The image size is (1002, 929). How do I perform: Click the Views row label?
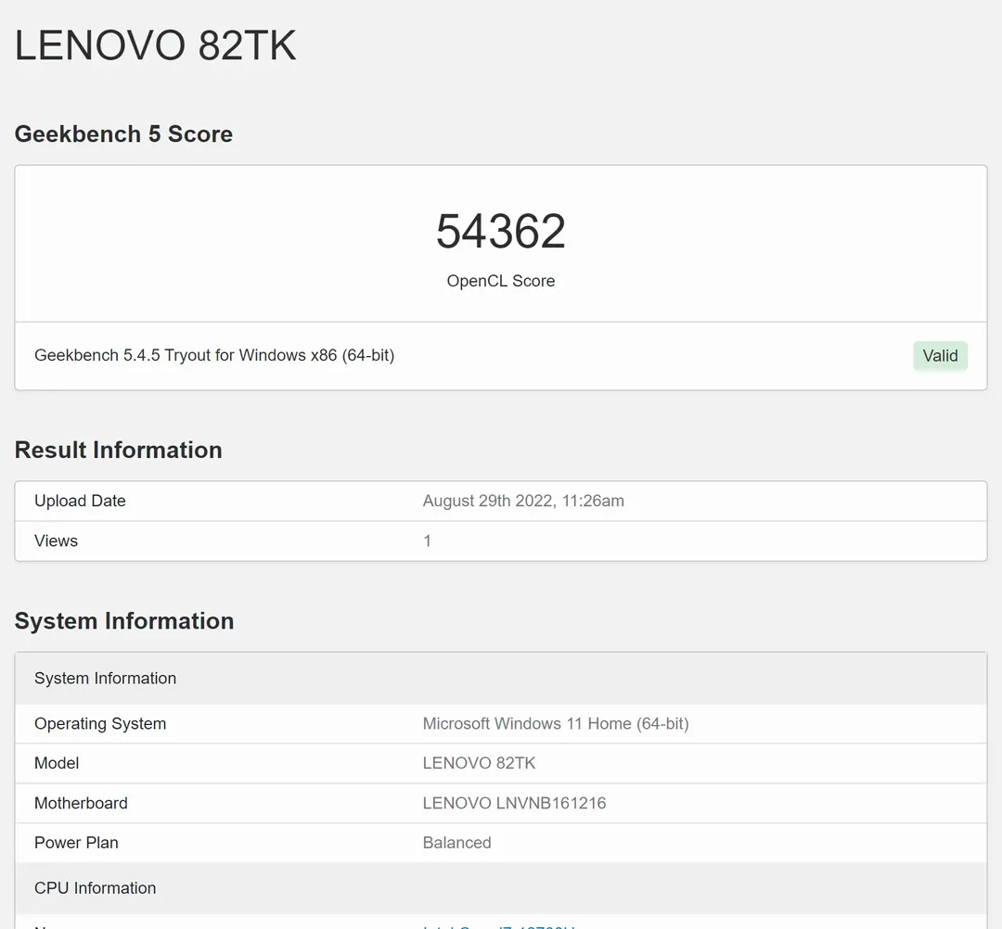click(x=56, y=541)
